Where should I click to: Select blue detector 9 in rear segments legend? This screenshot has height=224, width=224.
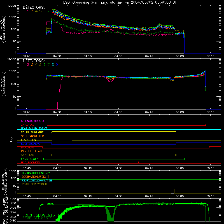57,65
